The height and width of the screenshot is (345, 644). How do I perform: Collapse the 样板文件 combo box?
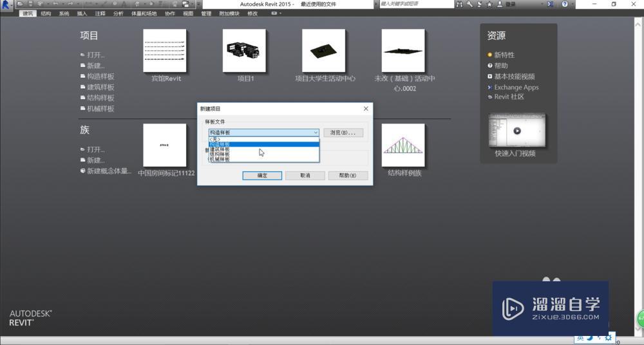click(x=316, y=133)
